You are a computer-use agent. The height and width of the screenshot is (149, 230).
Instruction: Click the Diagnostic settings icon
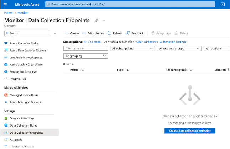pos(6,118)
